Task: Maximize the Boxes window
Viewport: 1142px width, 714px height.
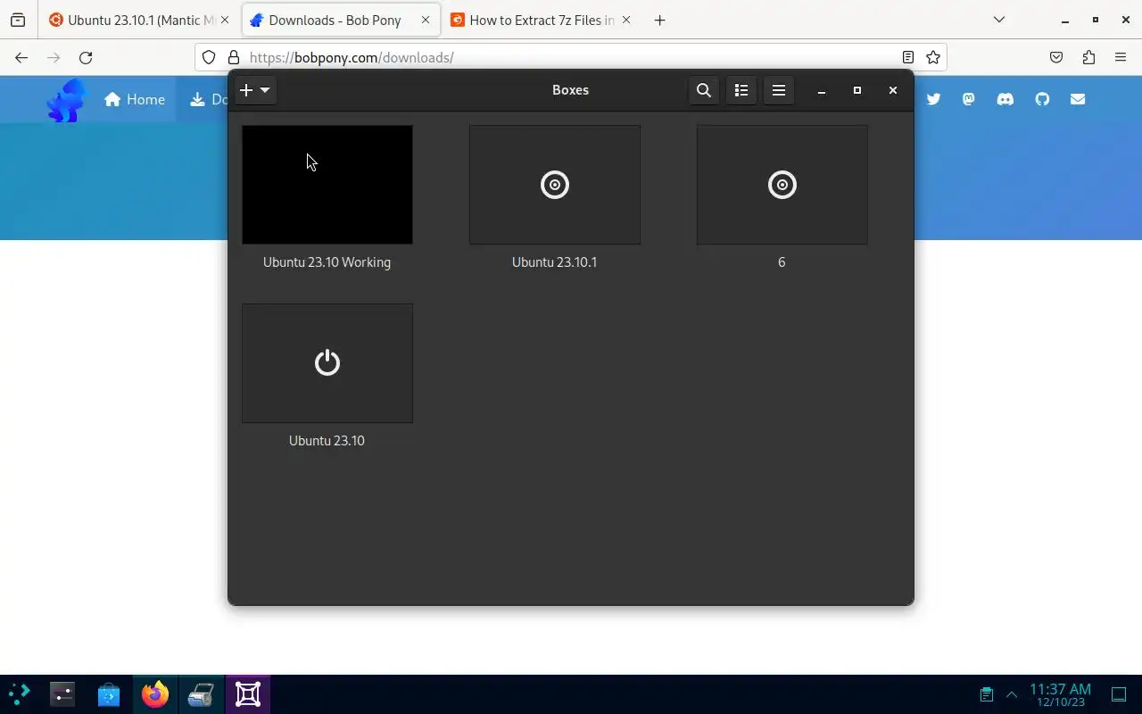Action: 857,90
